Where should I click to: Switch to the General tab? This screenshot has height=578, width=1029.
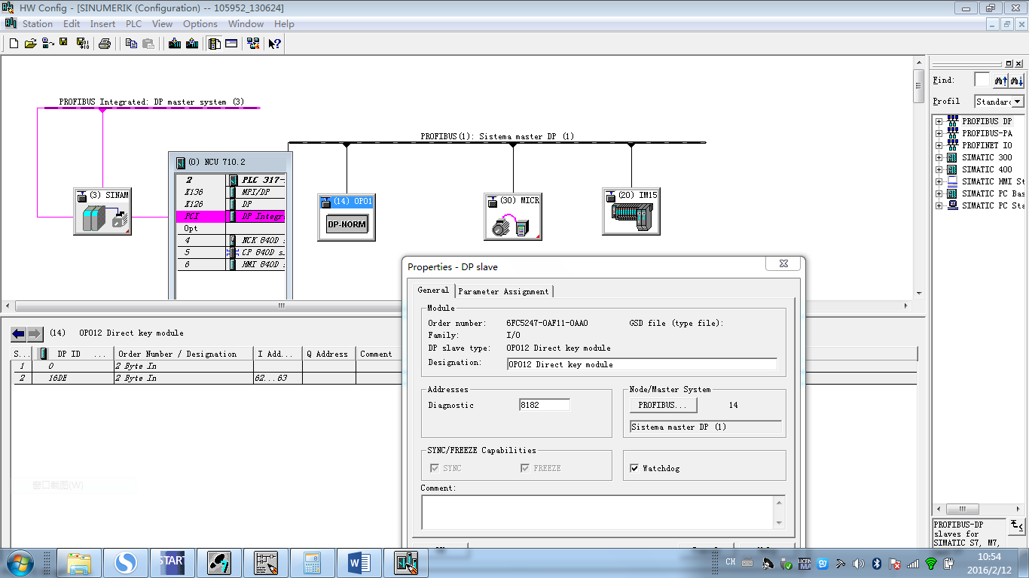tap(433, 291)
